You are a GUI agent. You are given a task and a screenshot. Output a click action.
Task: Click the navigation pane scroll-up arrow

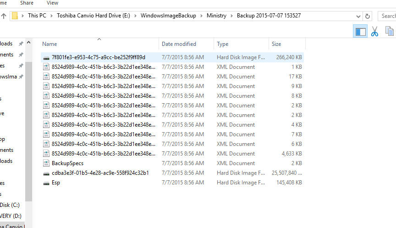28,42
